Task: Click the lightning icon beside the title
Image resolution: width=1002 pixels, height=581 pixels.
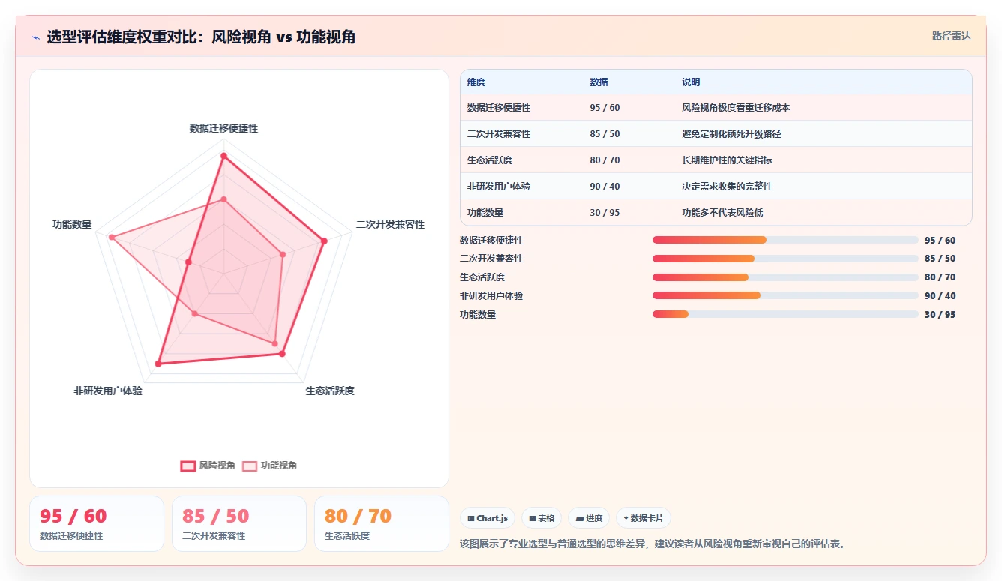Action: (36, 37)
